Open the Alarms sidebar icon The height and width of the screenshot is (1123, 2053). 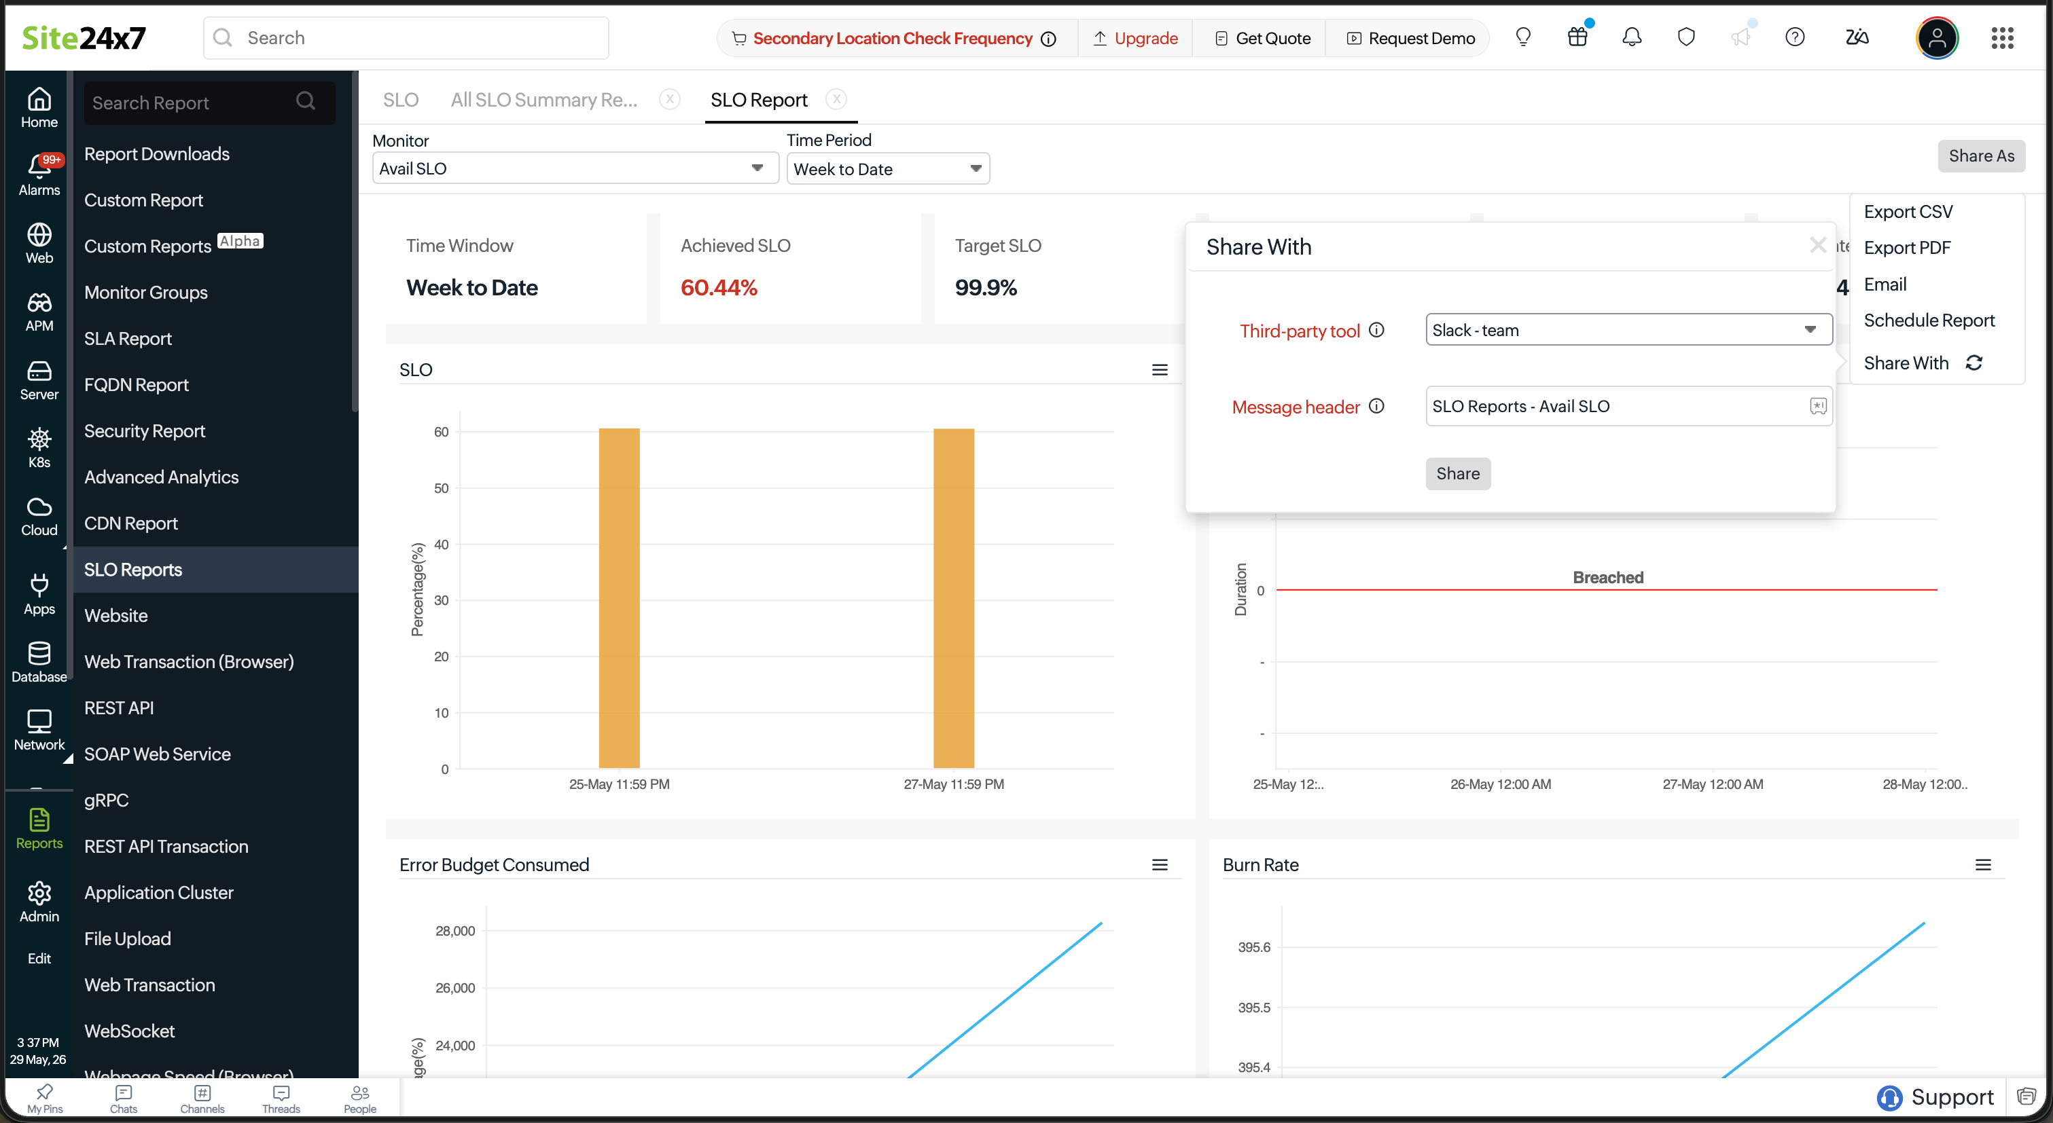[39, 175]
